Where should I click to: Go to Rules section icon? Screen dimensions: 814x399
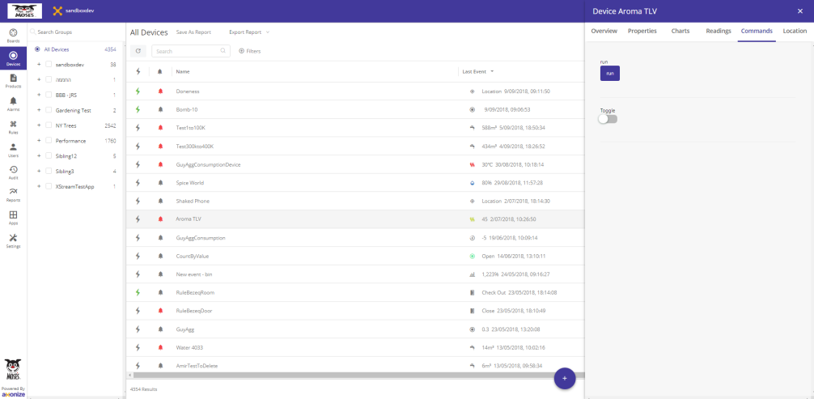13,125
